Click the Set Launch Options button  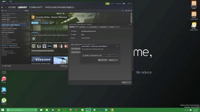(x=76, y=49)
